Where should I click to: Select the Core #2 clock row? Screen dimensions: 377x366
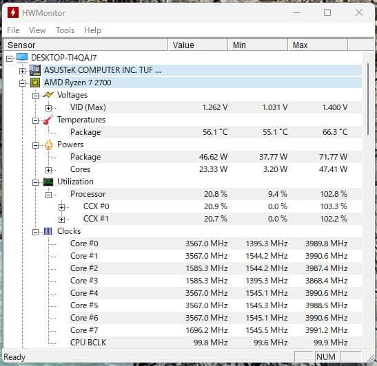point(215,268)
